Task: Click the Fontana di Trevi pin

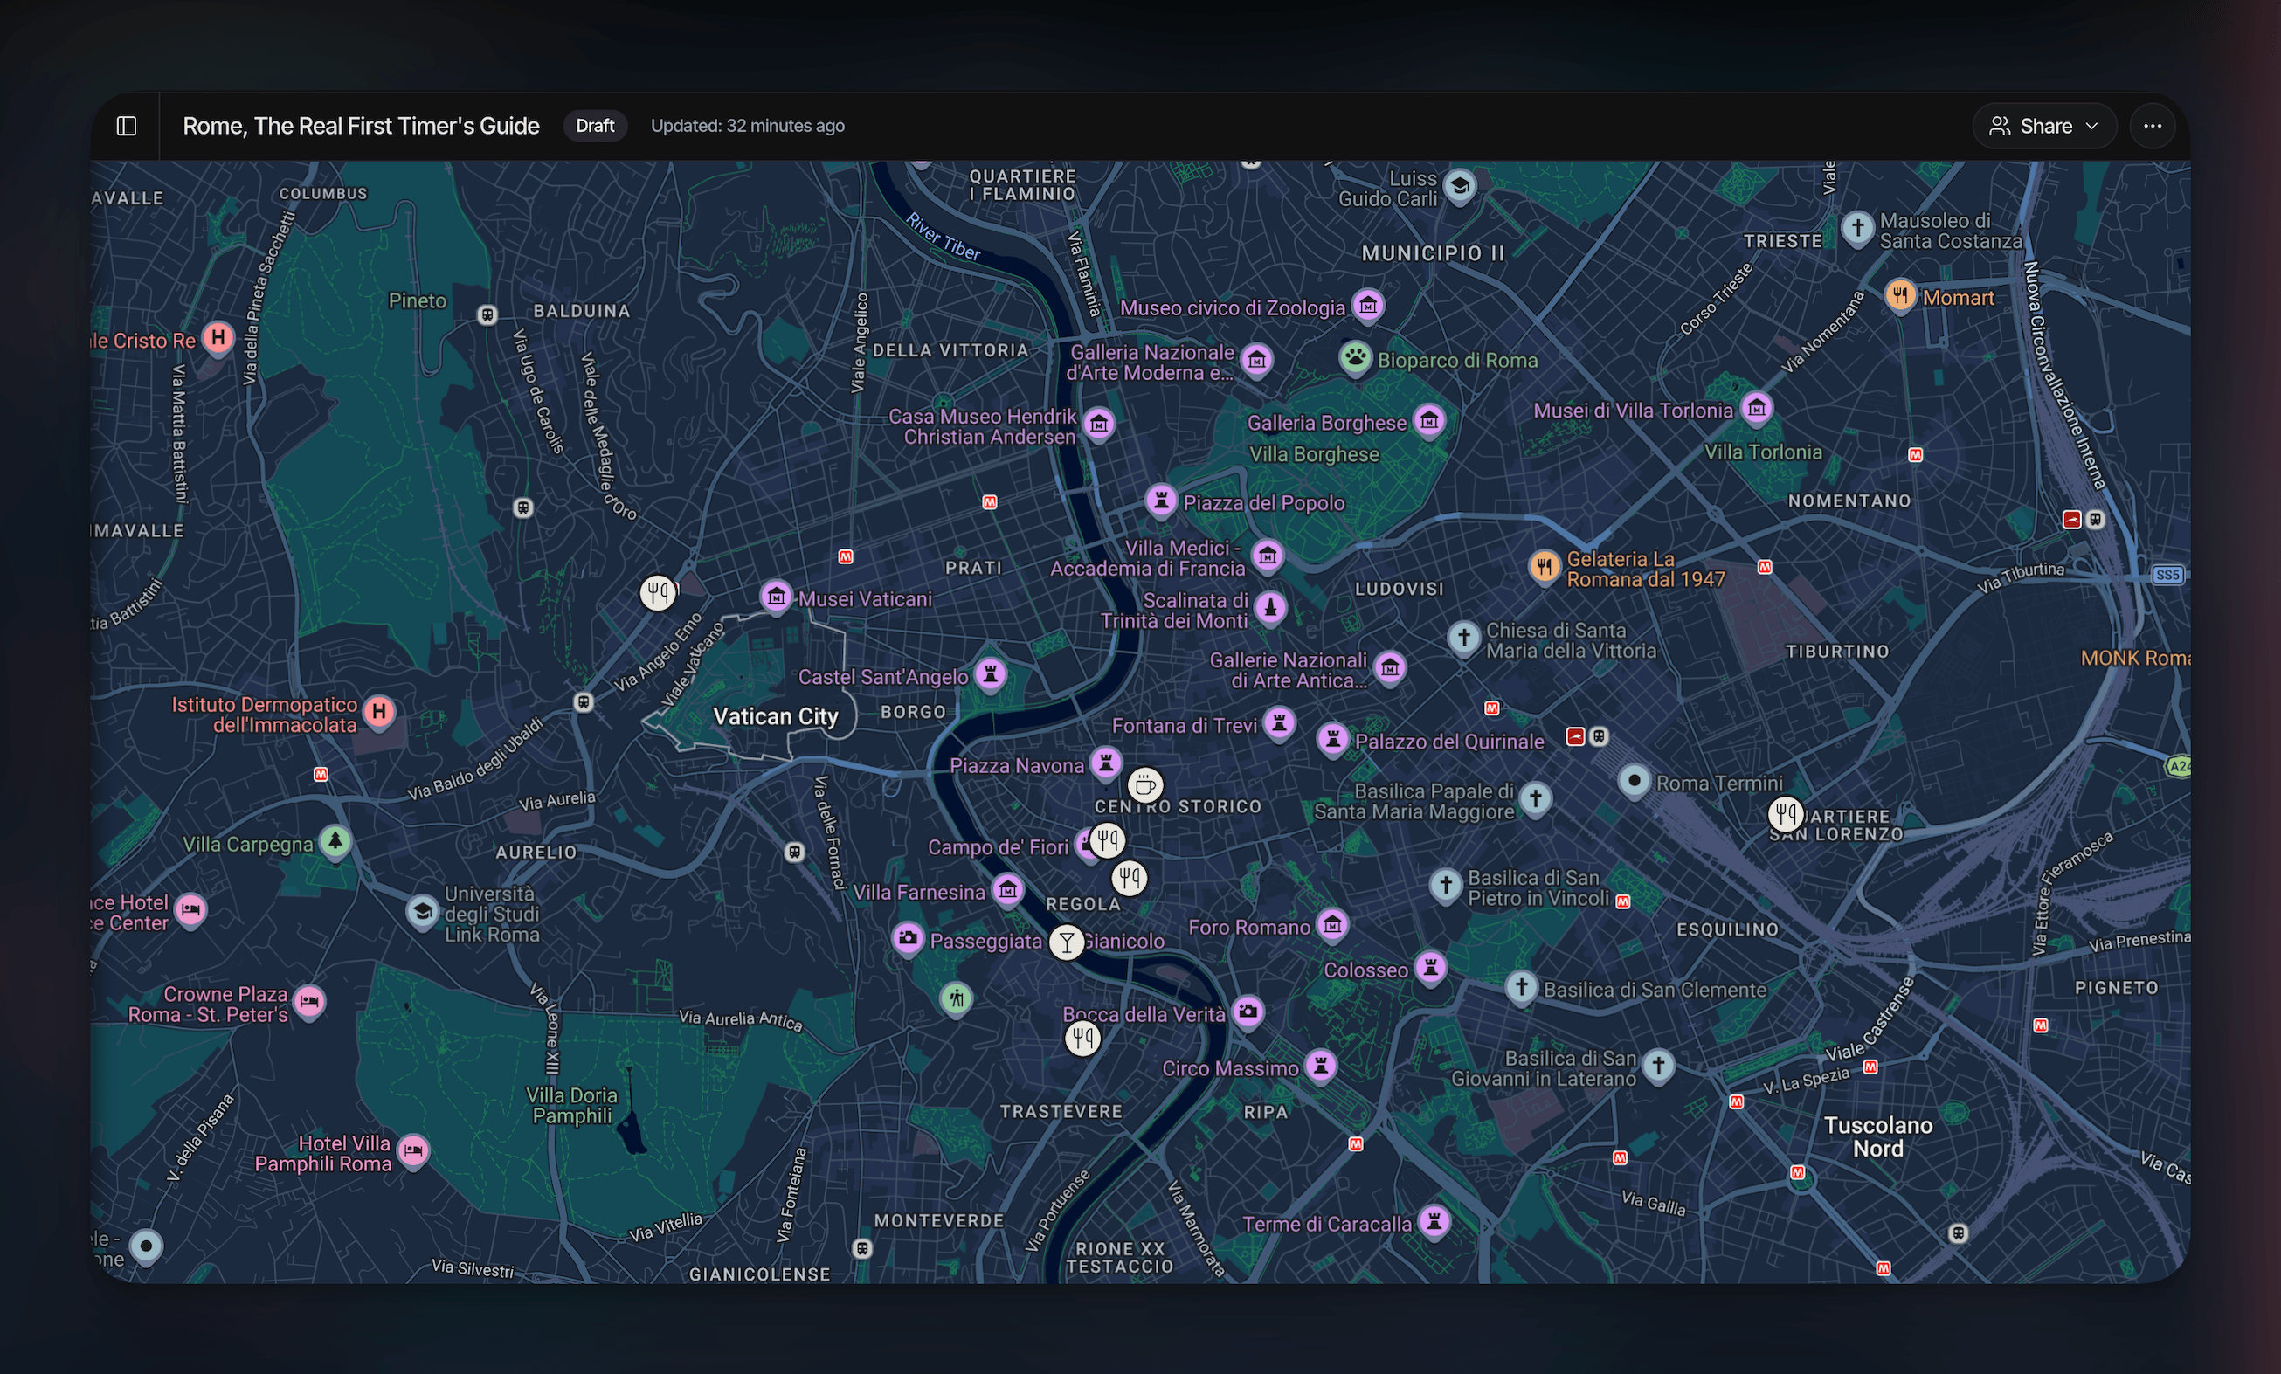Action: 1279,723
